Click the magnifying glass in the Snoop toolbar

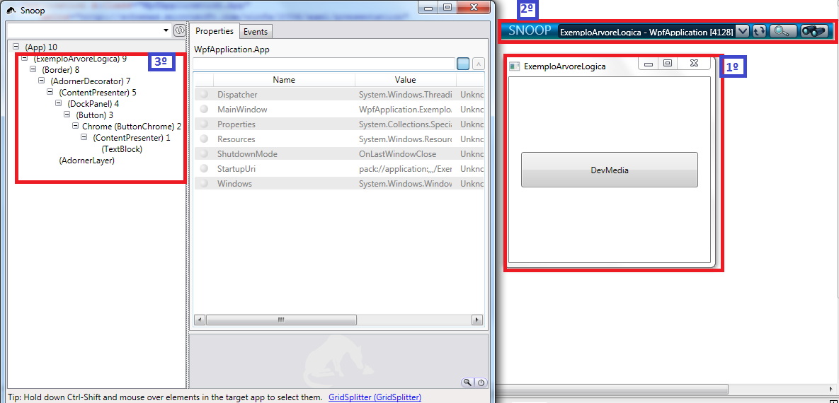783,31
